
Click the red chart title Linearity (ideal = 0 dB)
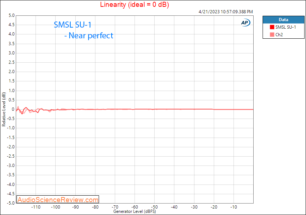point(135,5)
